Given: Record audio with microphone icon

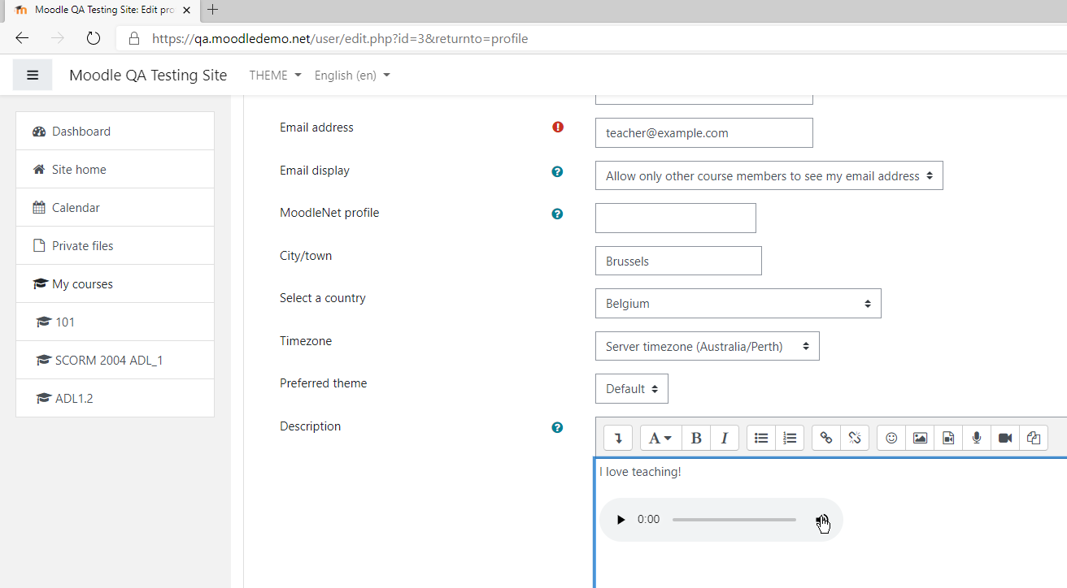Looking at the screenshot, I should click(977, 438).
